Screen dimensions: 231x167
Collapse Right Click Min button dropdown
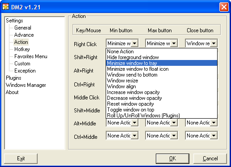pyautogui.click(x=134, y=43)
